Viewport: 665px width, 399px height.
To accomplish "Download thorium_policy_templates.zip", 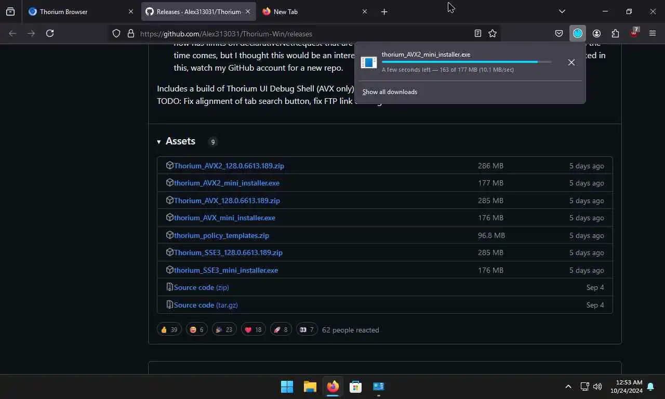I will point(221,235).
